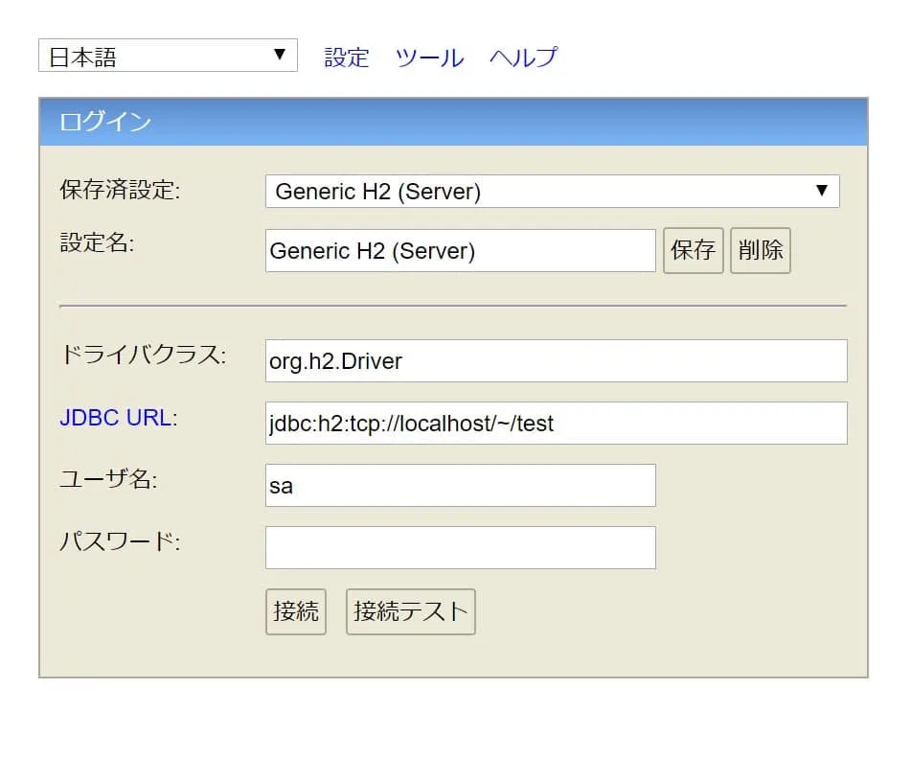Click the JDBC URL input field

(557, 424)
